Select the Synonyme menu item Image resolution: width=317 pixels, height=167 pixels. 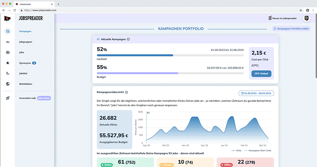click(x=25, y=63)
